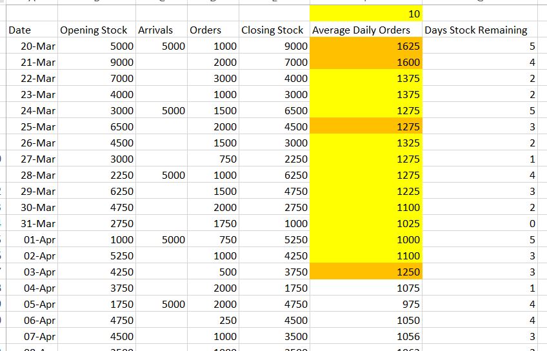Select the 03-Apr date cell
Screen dimensions: 547x351
pos(32,272)
